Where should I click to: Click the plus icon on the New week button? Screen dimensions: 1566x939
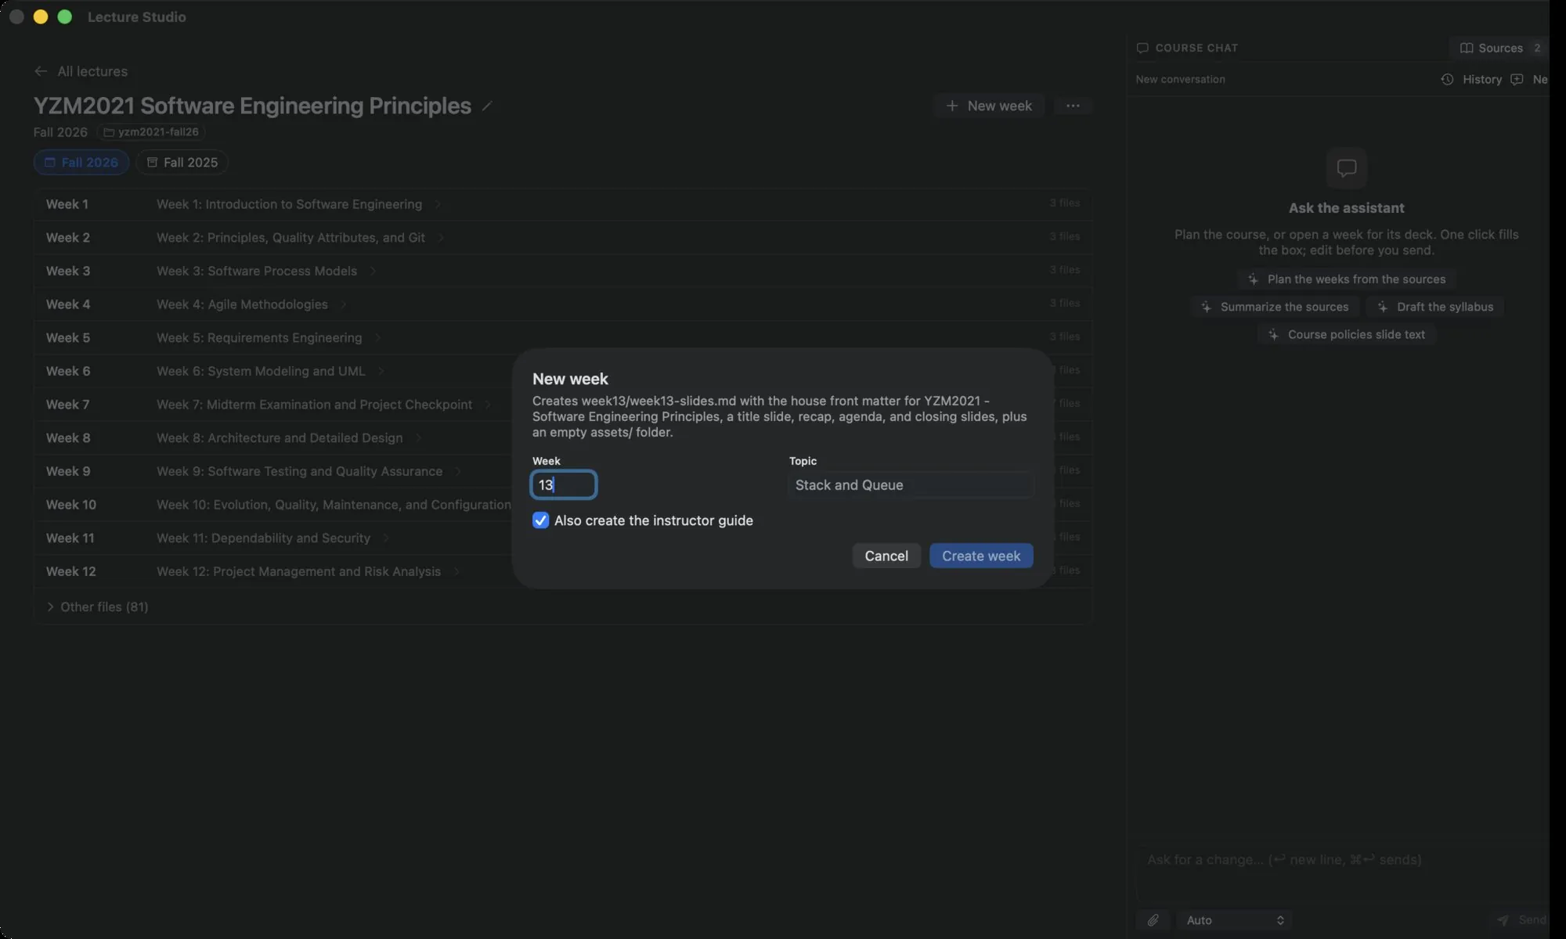tap(952, 106)
